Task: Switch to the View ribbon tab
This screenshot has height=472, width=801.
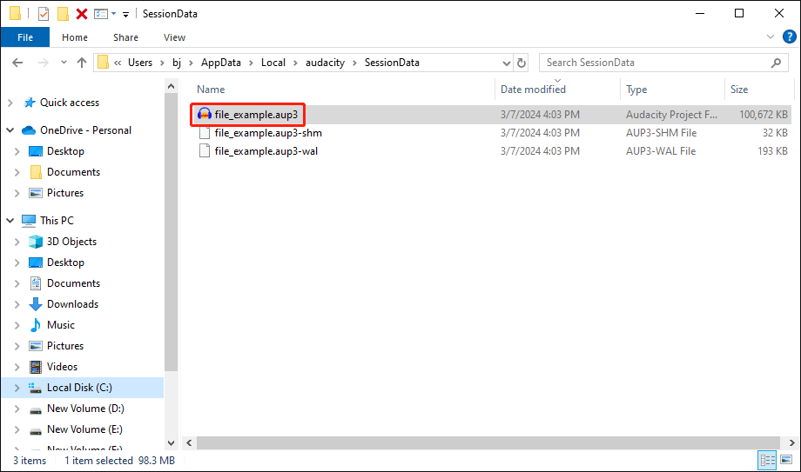Action: pos(174,37)
